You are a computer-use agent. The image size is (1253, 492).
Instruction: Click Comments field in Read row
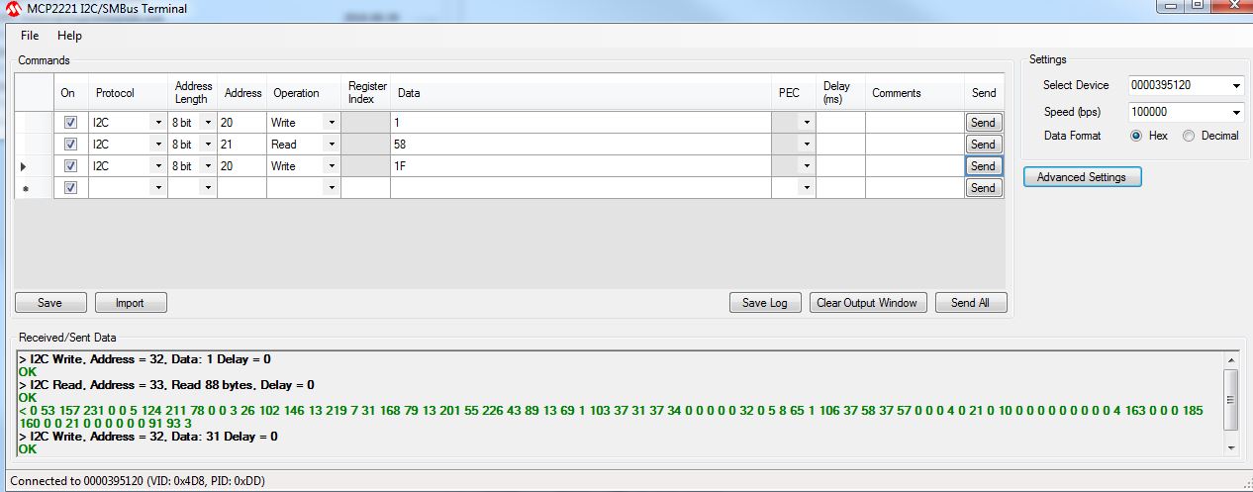tap(915, 145)
